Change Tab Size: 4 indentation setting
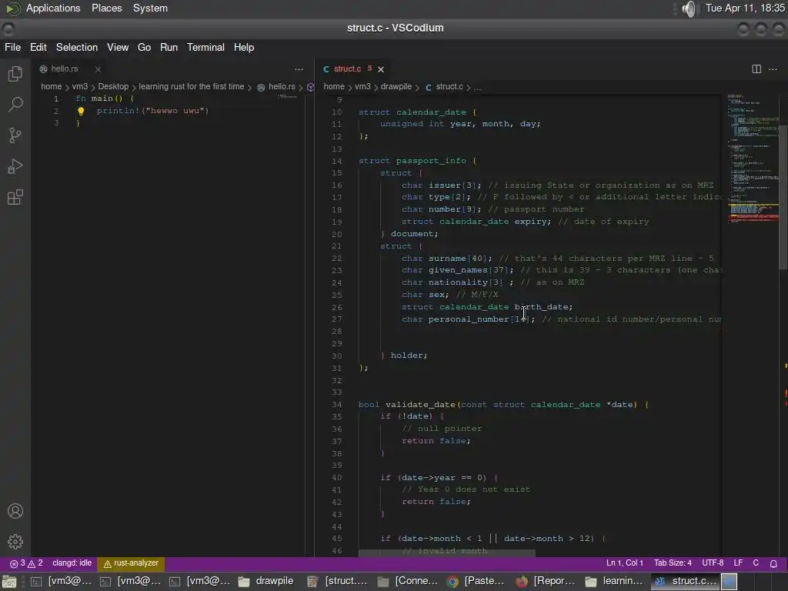 coord(673,563)
